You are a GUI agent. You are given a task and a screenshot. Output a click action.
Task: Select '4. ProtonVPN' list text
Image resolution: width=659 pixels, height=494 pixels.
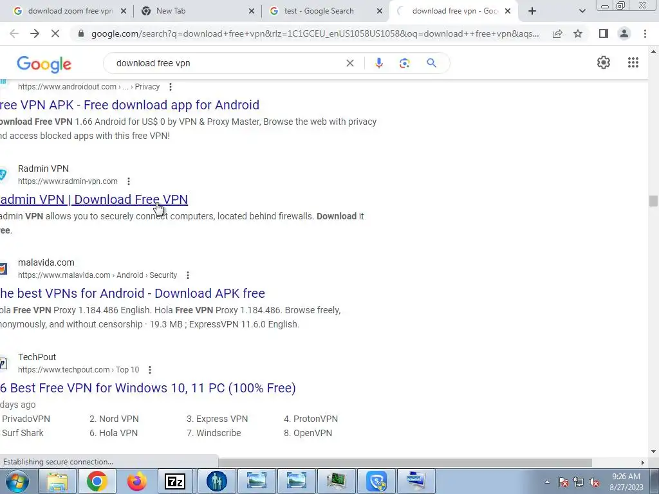pos(311,419)
